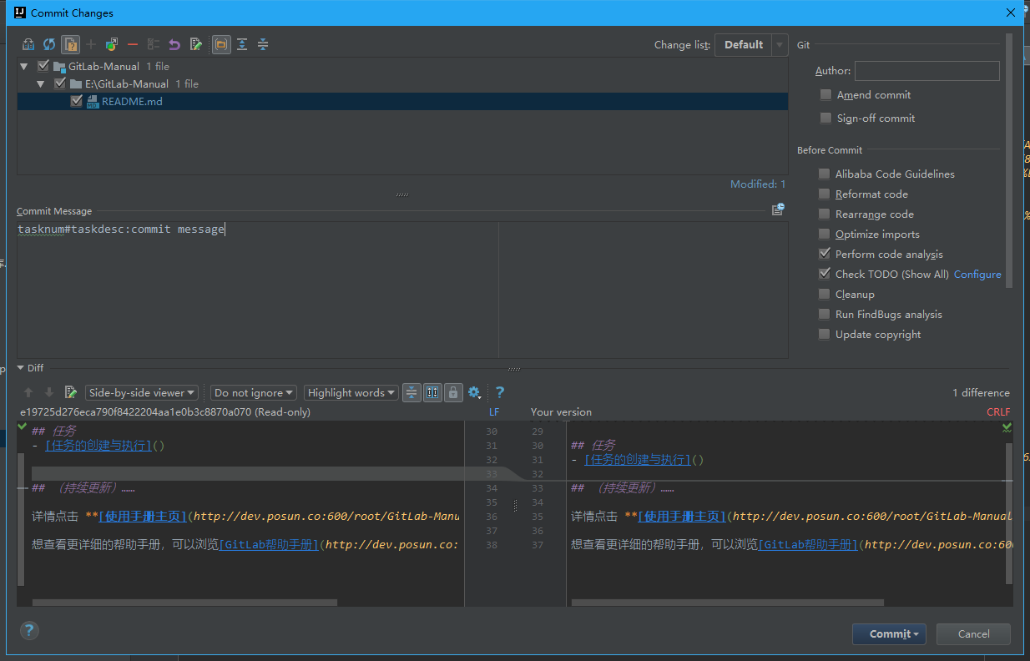Click the purple Revert arrow icon
Screen dimensions: 1030x661
coord(174,44)
